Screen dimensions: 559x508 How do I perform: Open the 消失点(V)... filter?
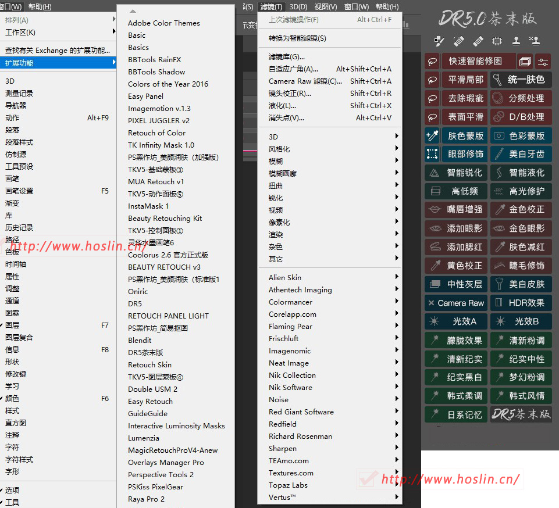[330, 118]
